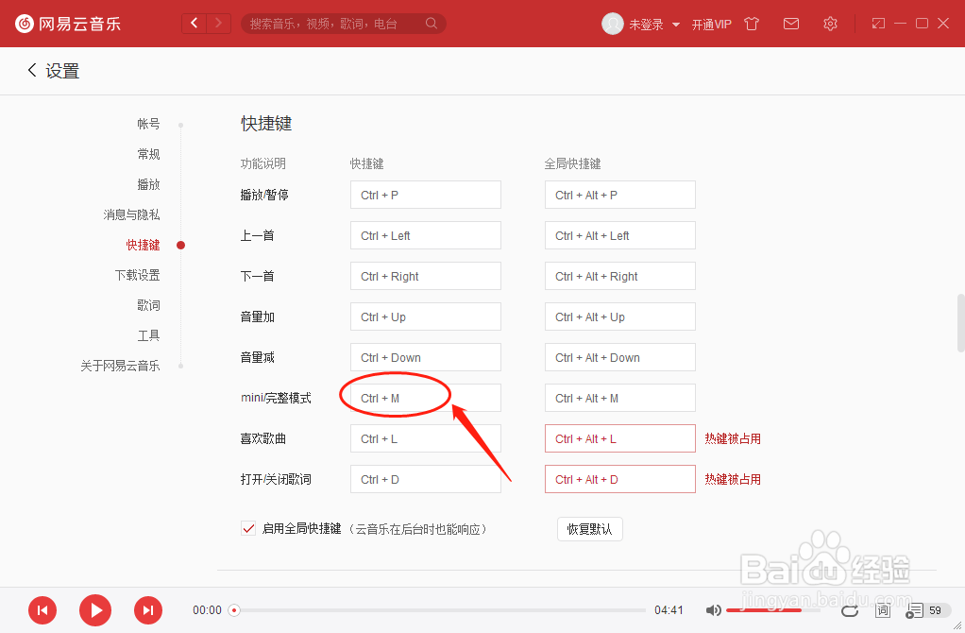Uncheck 启用全局快捷键 checkbox
Viewport: 965px width, 633px height.
(247, 529)
